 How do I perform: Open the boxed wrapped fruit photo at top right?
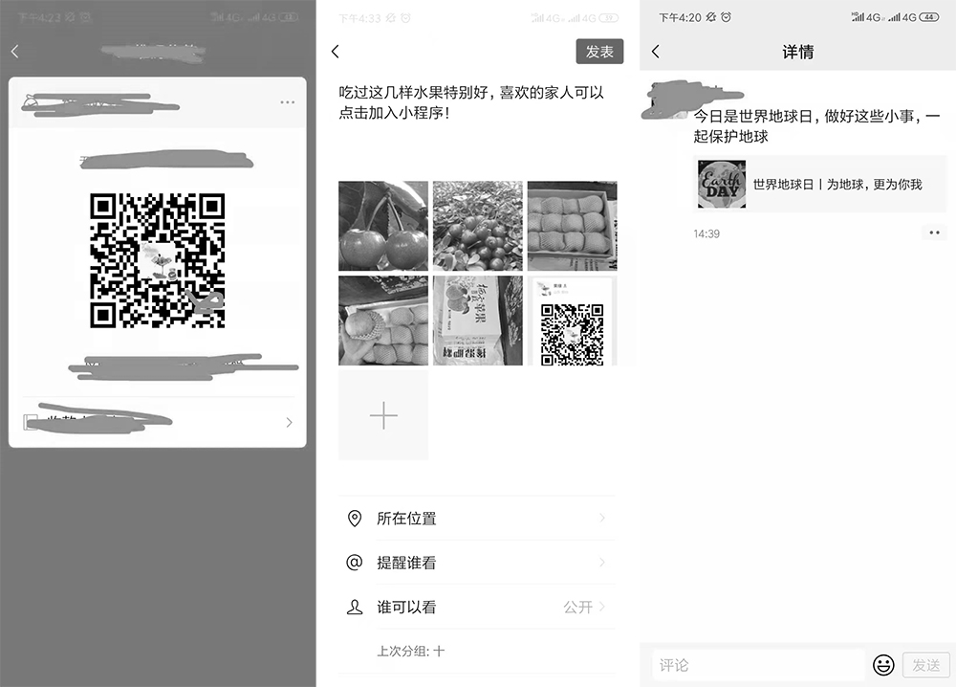pyautogui.click(x=572, y=226)
